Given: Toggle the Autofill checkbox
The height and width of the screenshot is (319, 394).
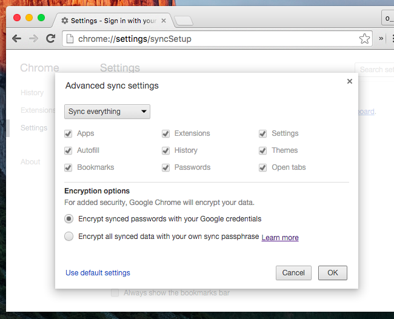Looking at the screenshot, I should point(68,150).
